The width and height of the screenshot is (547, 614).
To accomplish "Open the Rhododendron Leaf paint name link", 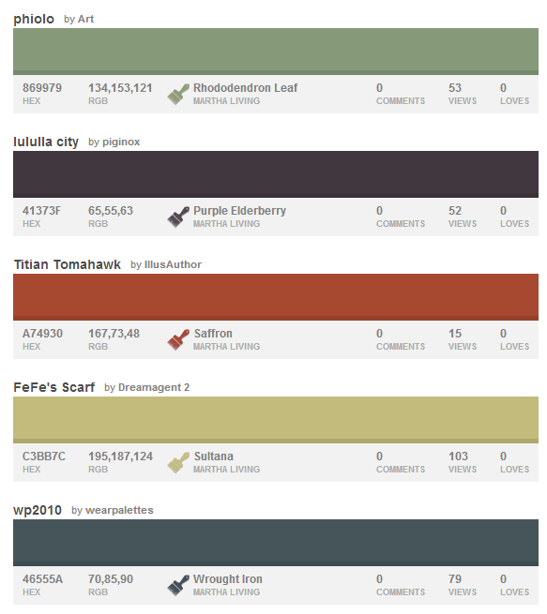I will pyautogui.click(x=245, y=88).
